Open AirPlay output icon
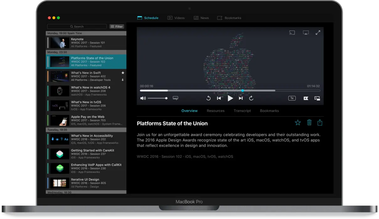 [306, 33]
